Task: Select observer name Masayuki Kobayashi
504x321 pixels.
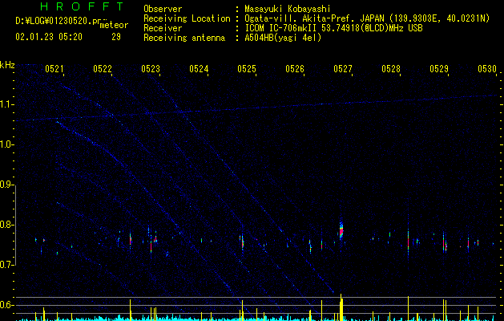Action: pos(288,9)
